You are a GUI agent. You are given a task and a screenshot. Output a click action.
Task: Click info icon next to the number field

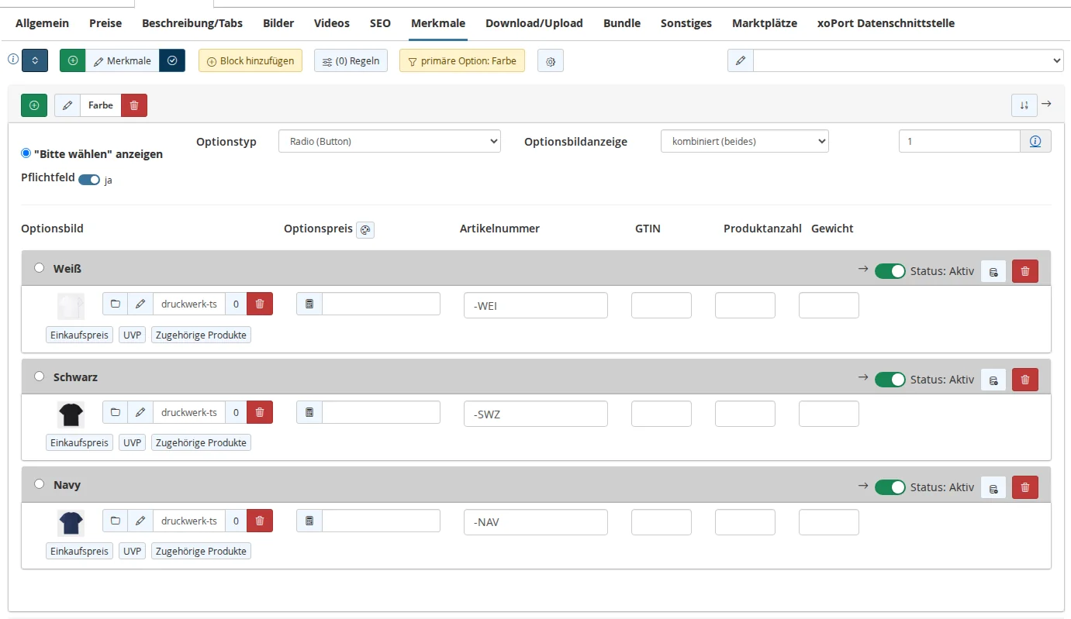1035,141
